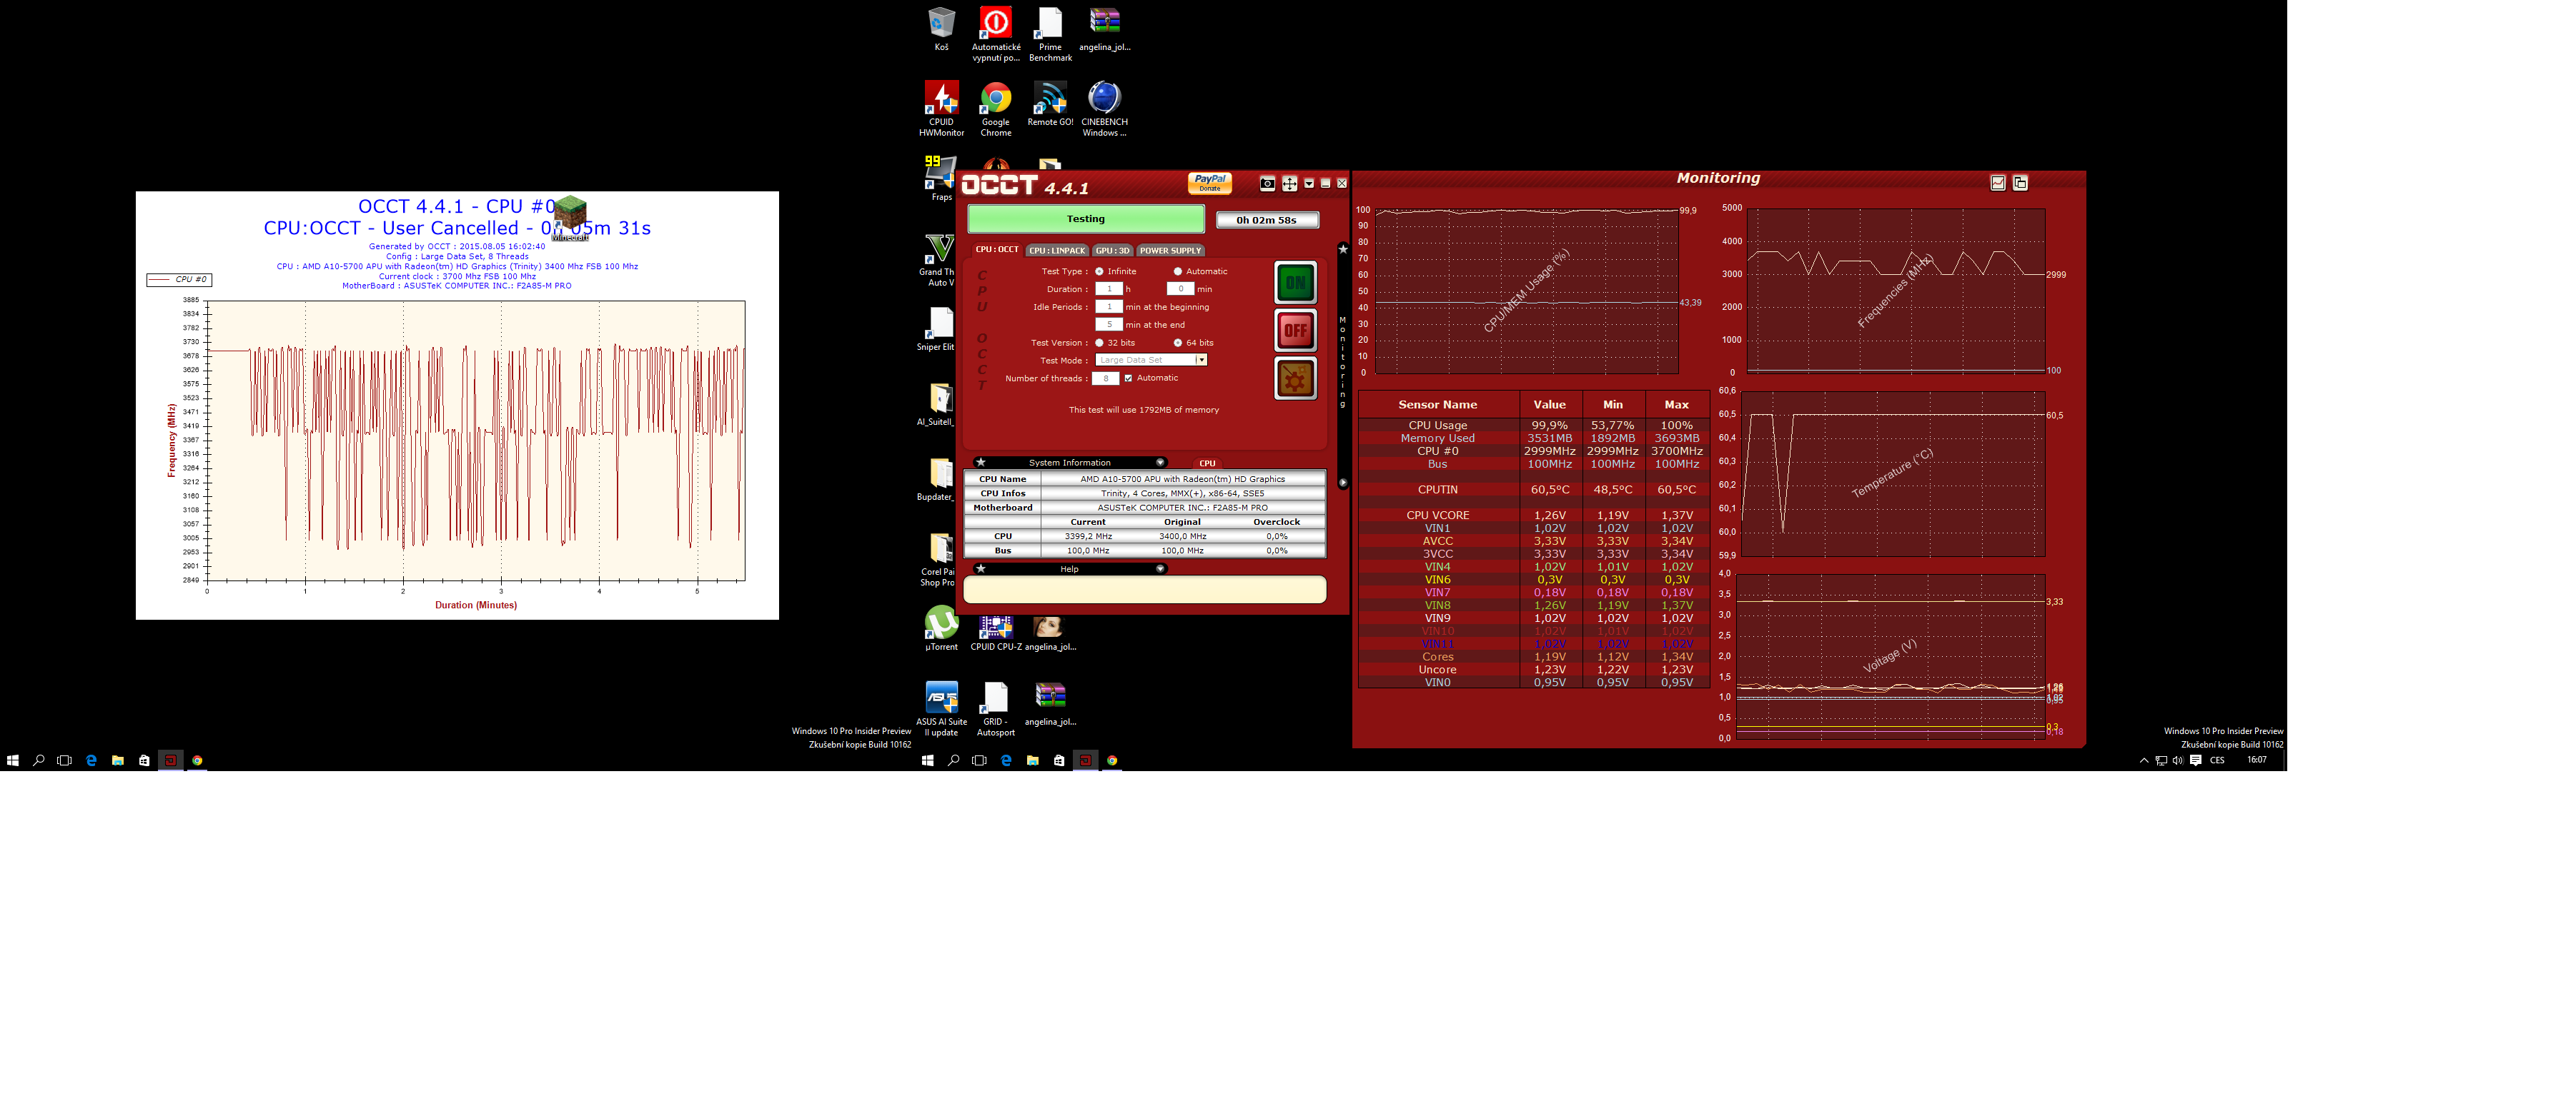This screenshot has width=2576, height=1101.
Task: Open OCCT settings gear button
Action: (1295, 378)
